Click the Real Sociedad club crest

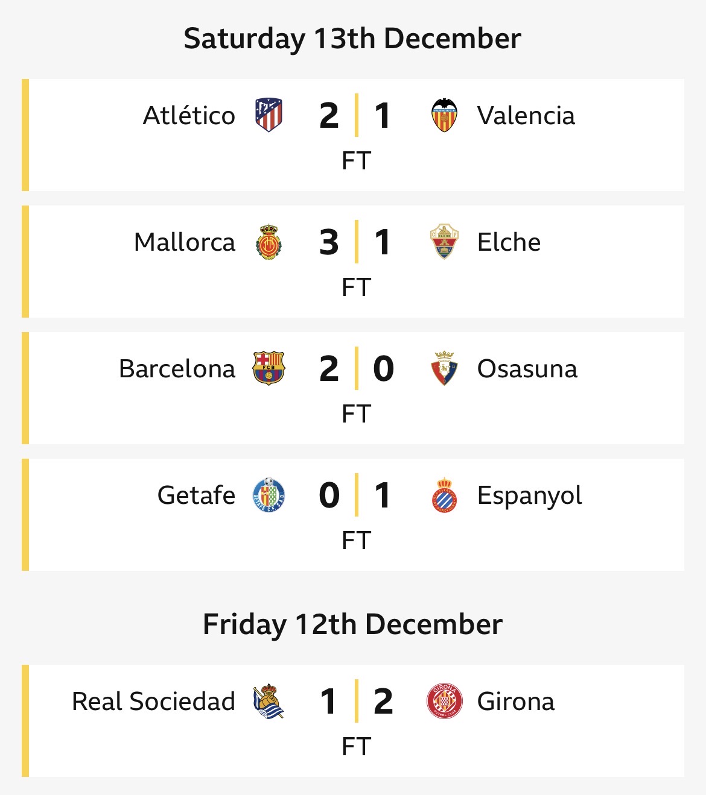coord(269,701)
